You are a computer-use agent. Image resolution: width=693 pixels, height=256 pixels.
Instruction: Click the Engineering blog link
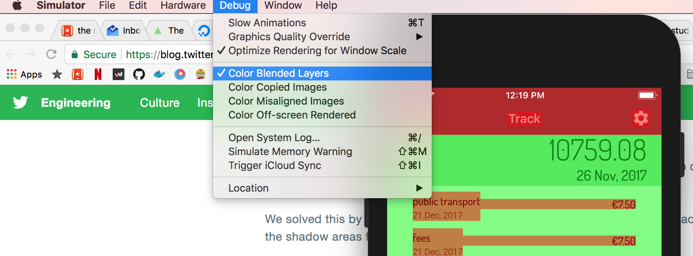pyautogui.click(x=76, y=103)
